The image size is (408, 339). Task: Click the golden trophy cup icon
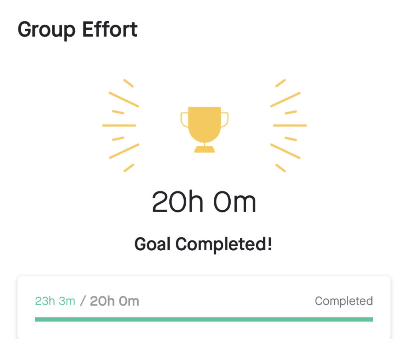coord(204,129)
